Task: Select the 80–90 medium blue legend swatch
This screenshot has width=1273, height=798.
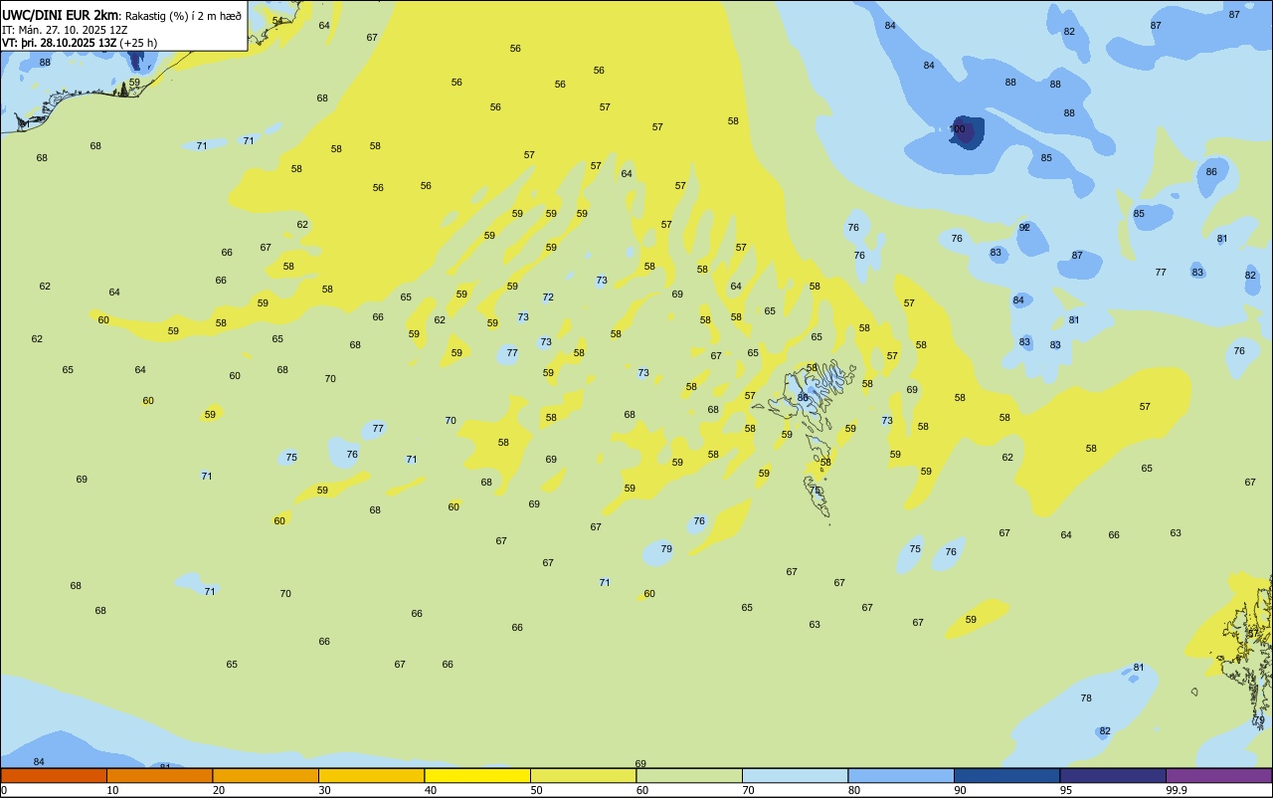Action: coord(901,775)
